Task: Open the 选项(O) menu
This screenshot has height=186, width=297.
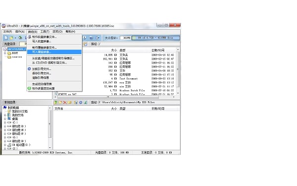Action: [57, 32]
